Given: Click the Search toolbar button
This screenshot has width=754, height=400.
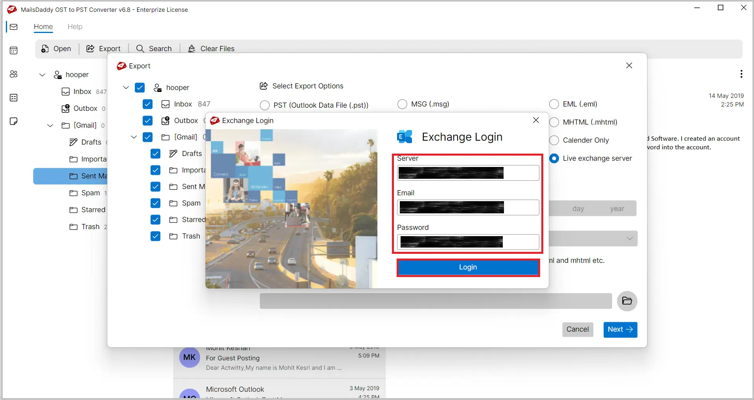Looking at the screenshot, I should 154,48.
